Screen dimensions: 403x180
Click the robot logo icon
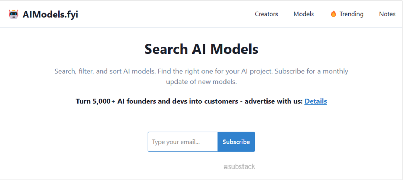point(14,14)
